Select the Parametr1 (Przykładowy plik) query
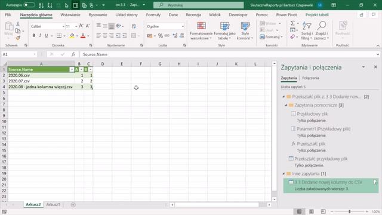 coord(324,129)
